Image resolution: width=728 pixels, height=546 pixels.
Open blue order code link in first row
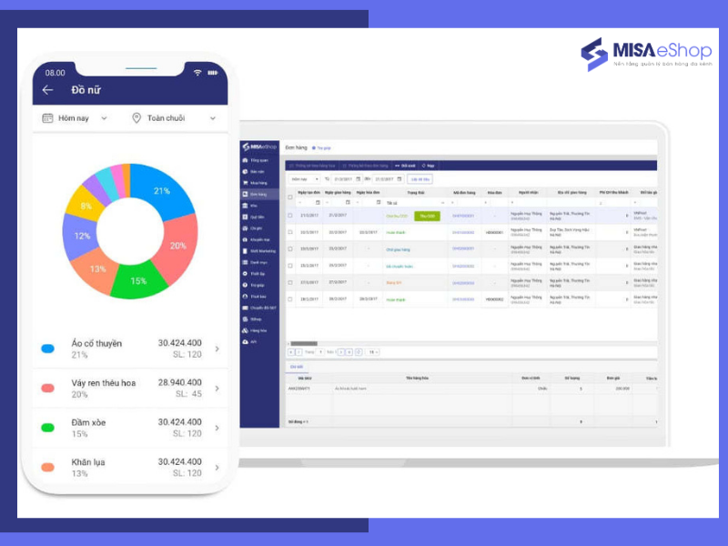tap(463, 216)
